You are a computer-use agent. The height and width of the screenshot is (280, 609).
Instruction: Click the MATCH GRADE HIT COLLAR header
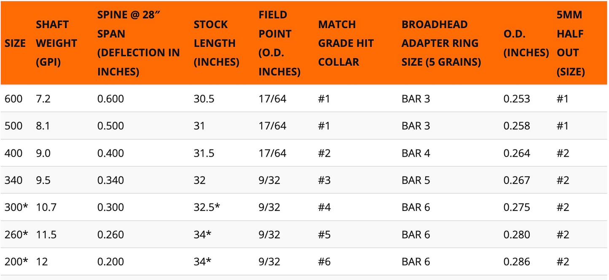[346, 43]
